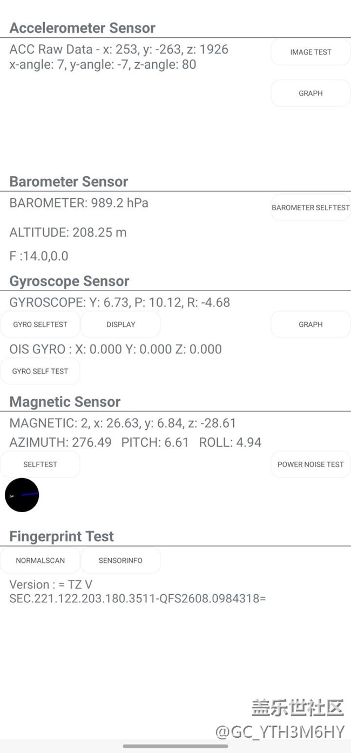This screenshot has height=753, width=351.
Task: Tap the ALTITUDE value text
Action: [68, 232]
